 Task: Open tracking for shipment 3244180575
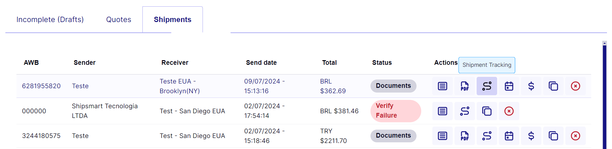pyautogui.click(x=487, y=136)
